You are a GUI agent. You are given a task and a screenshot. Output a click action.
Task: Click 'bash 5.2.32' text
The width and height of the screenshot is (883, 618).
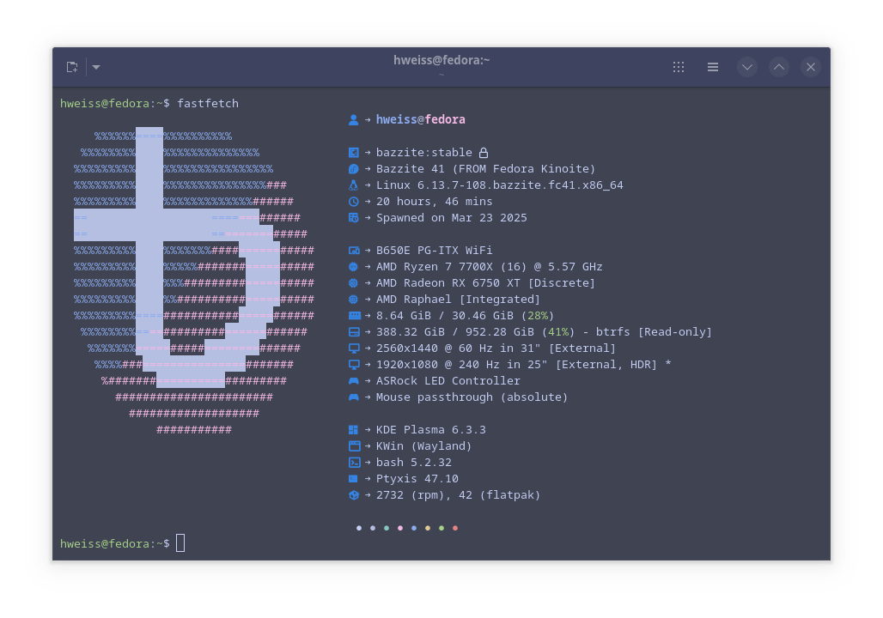[x=413, y=463]
